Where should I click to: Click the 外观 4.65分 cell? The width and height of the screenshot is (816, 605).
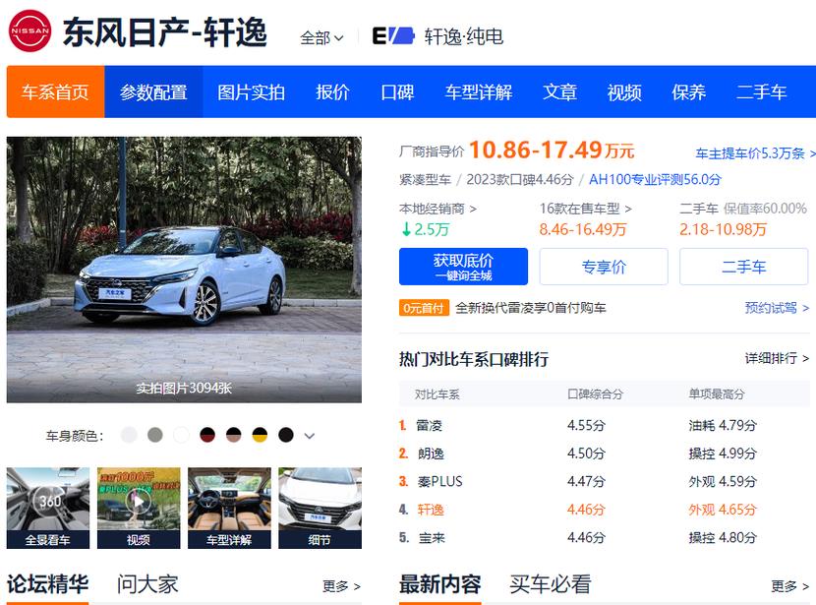[723, 510]
